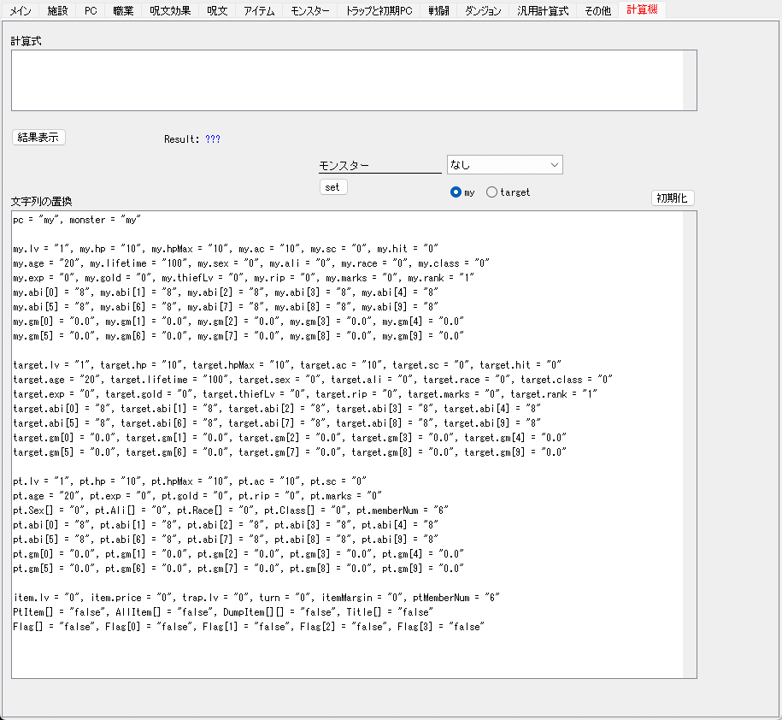Screen dimensions: 782x720
Task: Switch to the 戦闘 tab
Action: click(438, 10)
